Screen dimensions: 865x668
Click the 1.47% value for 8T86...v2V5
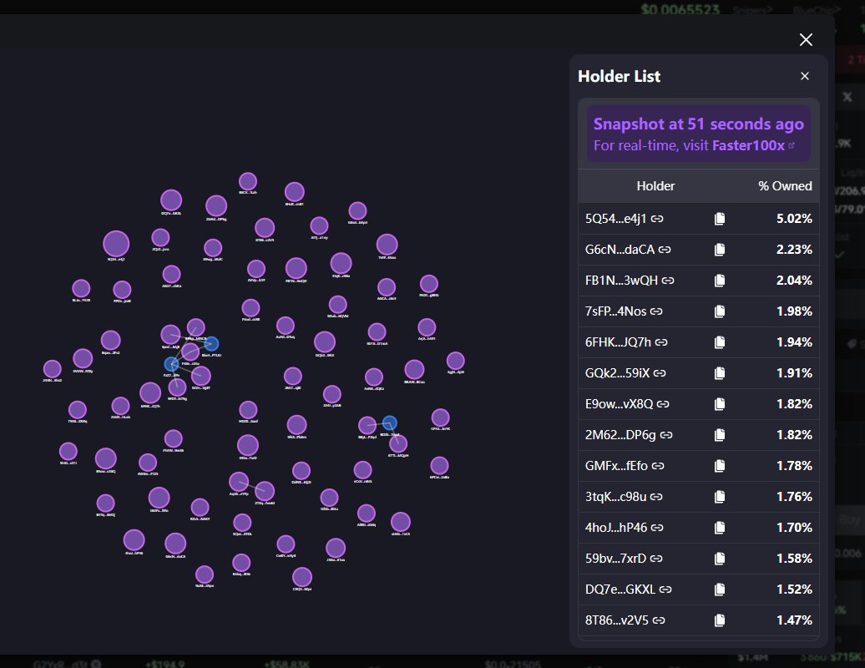(x=794, y=620)
